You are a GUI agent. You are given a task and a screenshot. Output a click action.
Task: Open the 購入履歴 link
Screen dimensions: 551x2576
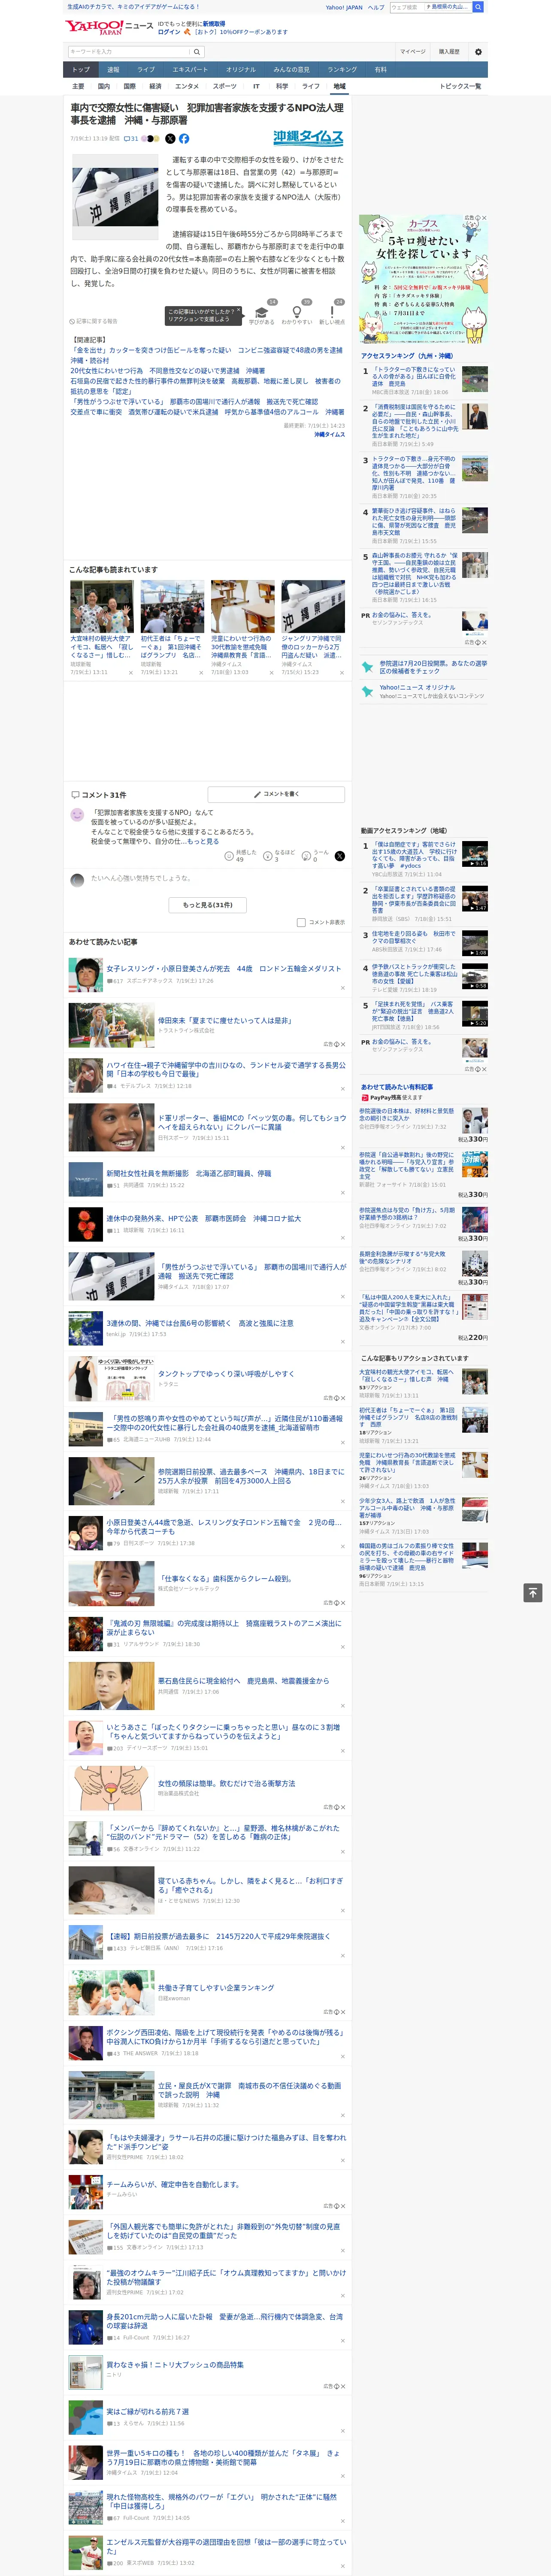point(449,52)
